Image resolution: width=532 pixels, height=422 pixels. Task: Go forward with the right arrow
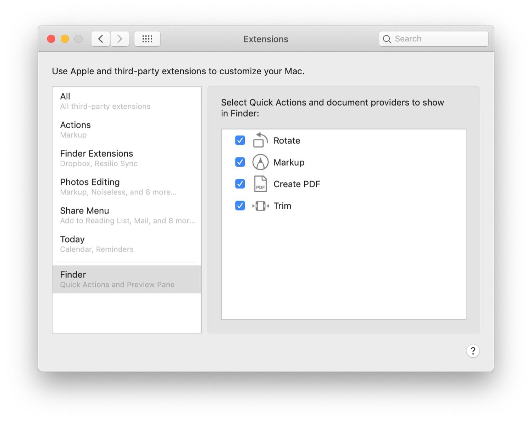tap(120, 39)
